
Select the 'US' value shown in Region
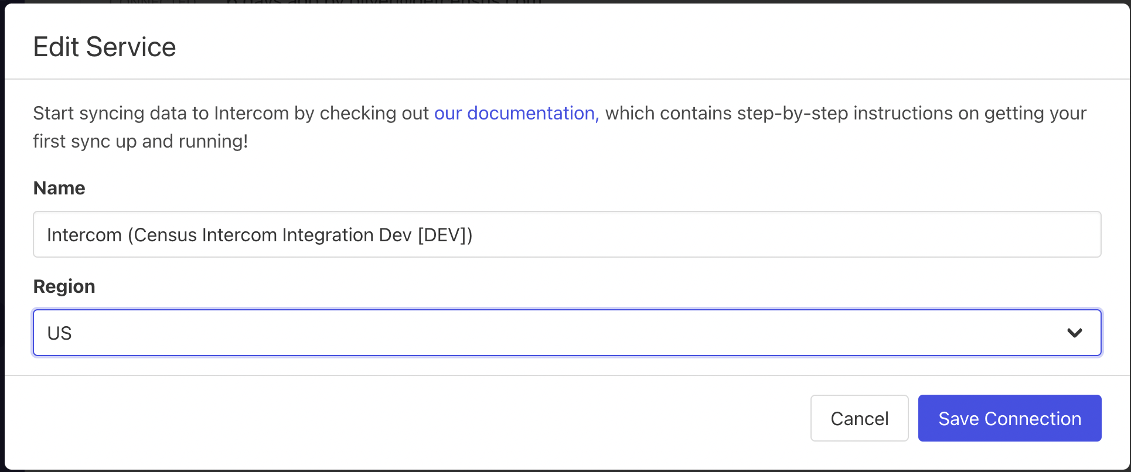point(59,333)
